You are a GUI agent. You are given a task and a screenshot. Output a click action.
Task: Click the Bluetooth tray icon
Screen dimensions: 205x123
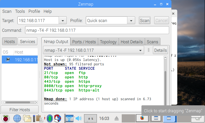(49, 118)
